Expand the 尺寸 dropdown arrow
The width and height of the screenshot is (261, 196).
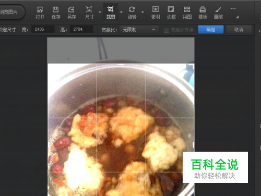pos(100,13)
